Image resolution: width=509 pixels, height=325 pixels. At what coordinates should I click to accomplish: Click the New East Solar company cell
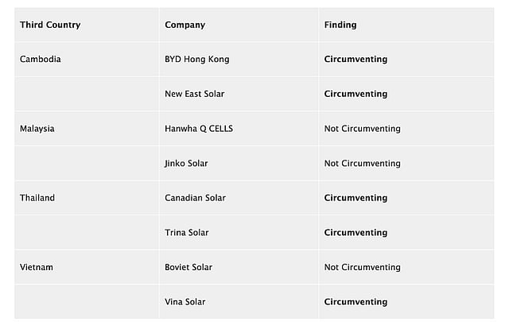(195, 94)
